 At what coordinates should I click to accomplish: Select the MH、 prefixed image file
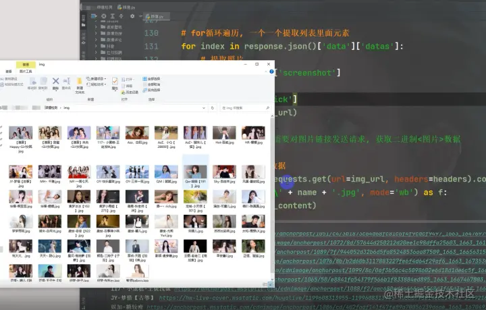coord(49,174)
